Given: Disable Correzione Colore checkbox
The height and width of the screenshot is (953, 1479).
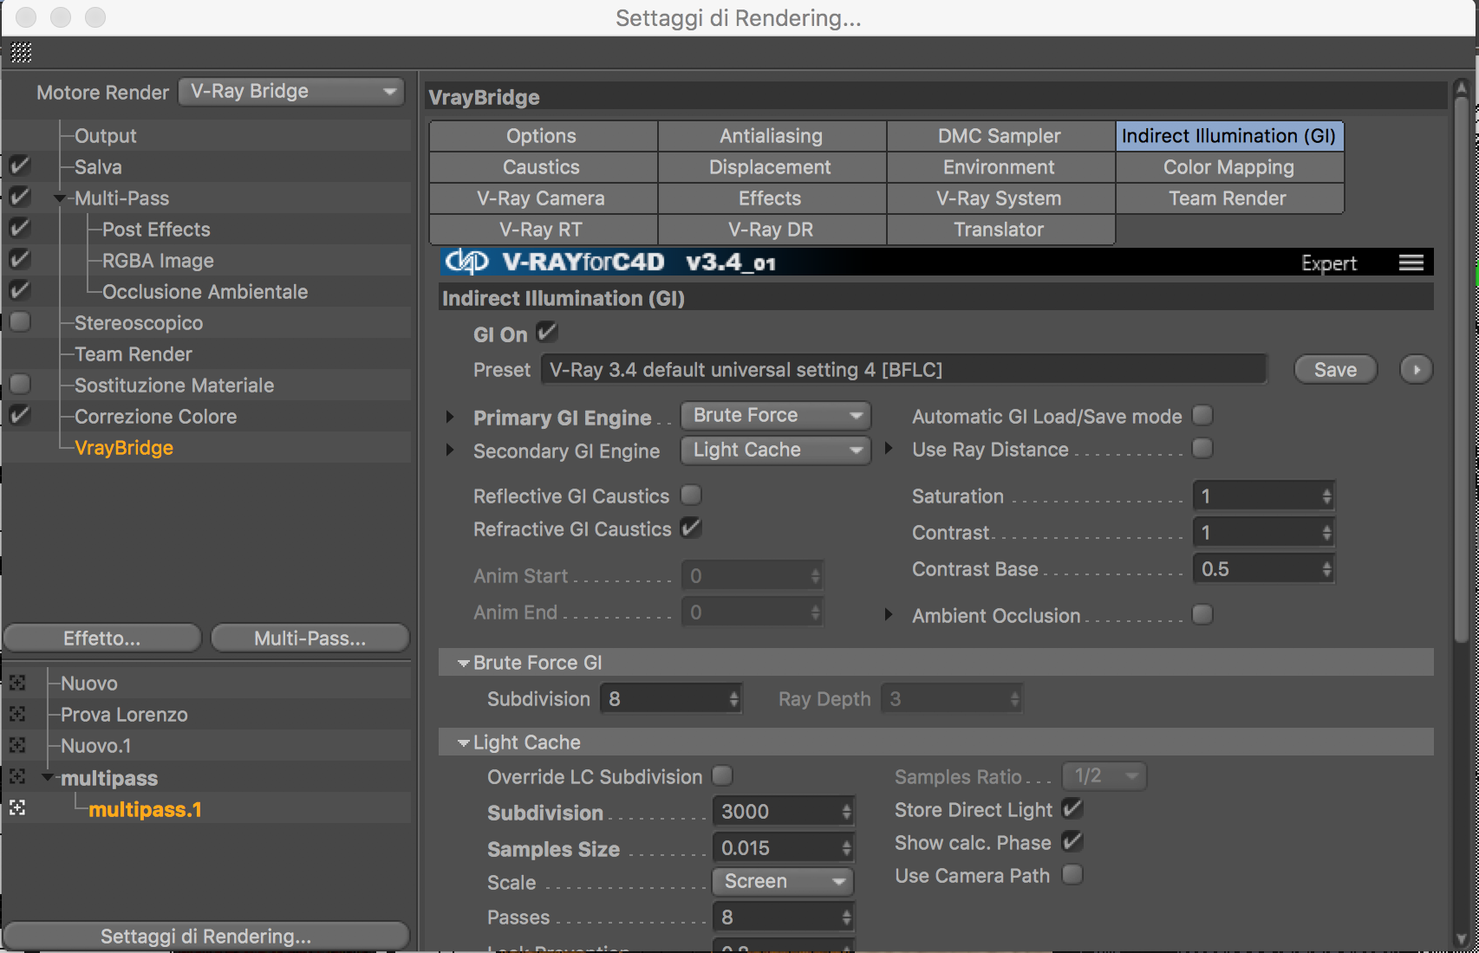Looking at the screenshot, I should click(19, 415).
